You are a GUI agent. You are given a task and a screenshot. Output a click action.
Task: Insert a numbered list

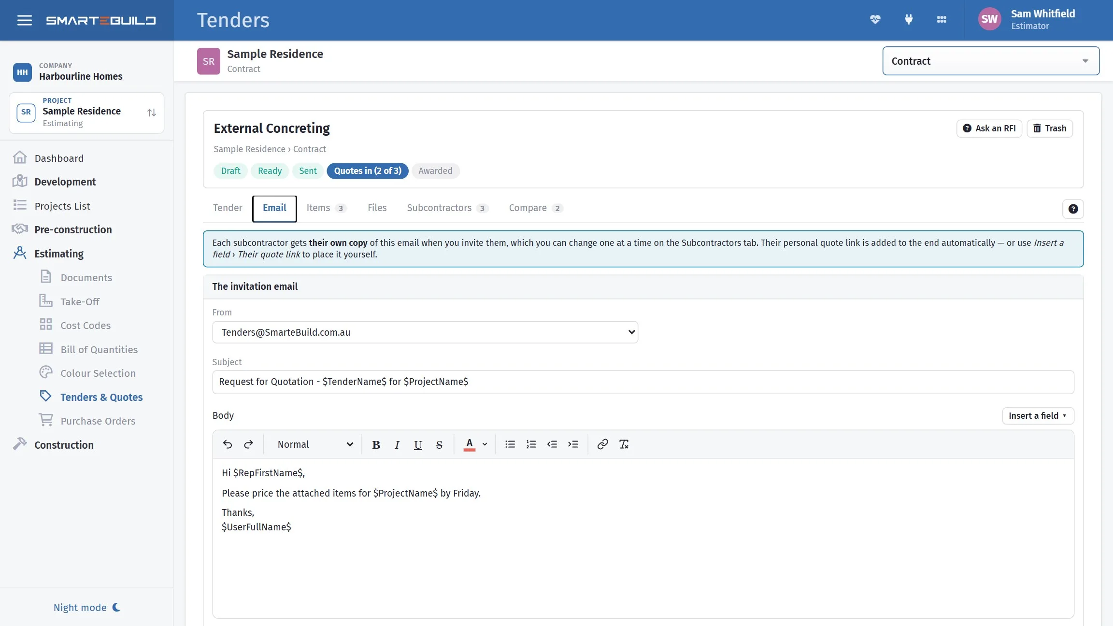tap(531, 444)
